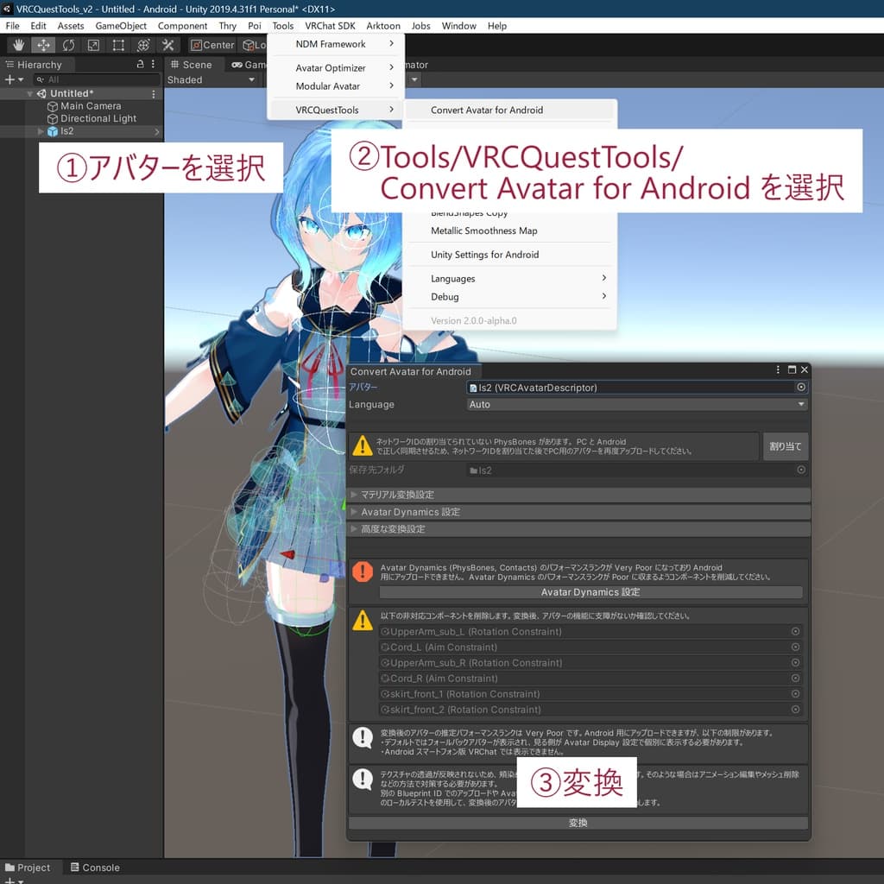The height and width of the screenshot is (884, 884).
Task: Select the Transform gizmo tool
Action: [x=143, y=45]
